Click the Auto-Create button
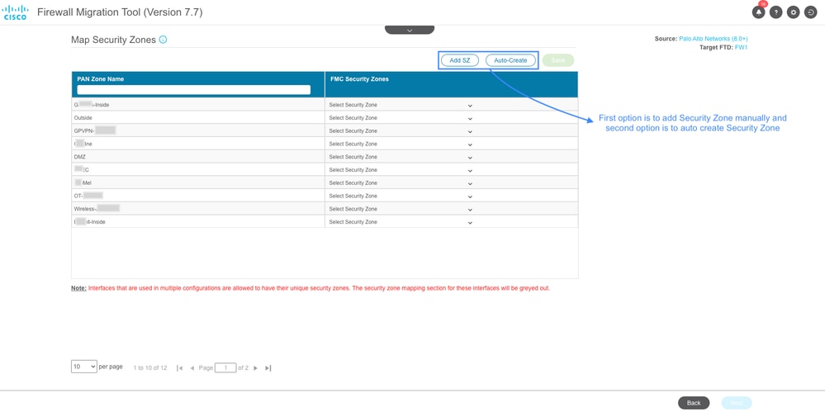The height and width of the screenshot is (412, 825). [510, 60]
